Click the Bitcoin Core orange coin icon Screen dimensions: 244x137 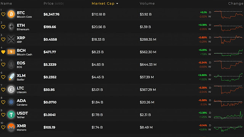11,14
